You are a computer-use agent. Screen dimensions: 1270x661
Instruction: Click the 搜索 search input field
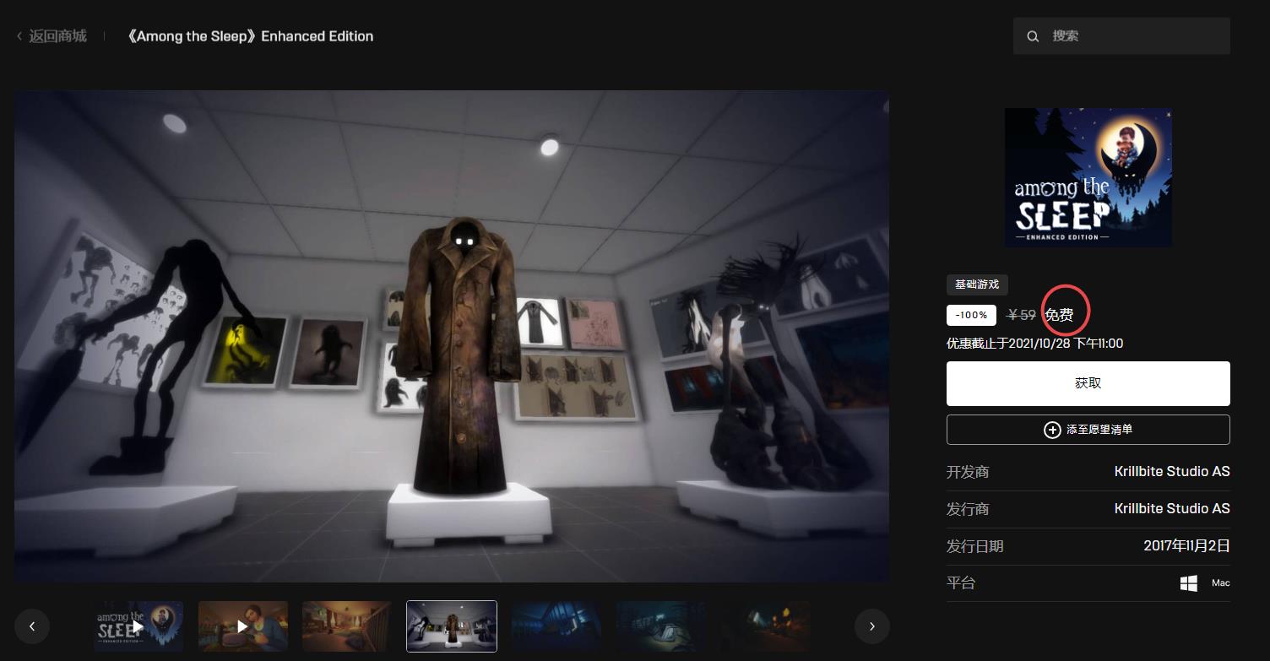(x=1132, y=36)
